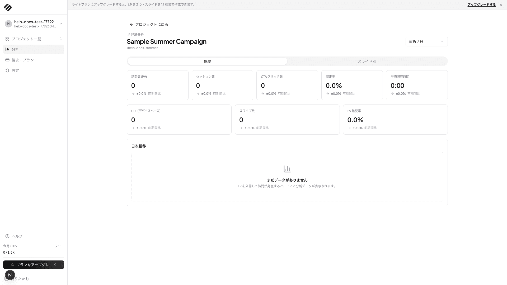Click the crown icon on the upgrade button
This screenshot has width=507, height=285.
[x=13, y=265]
